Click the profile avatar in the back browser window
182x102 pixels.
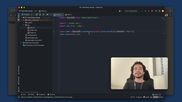click(x=166, y=15)
